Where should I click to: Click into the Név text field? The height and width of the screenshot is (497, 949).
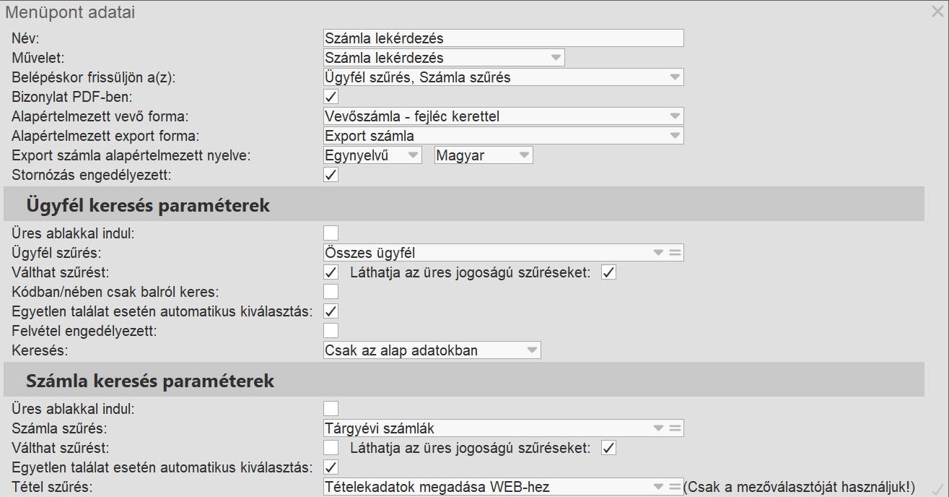click(x=503, y=38)
